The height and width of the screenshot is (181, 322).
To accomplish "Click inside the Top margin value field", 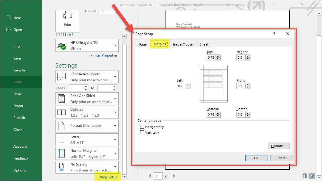I will [211, 57].
